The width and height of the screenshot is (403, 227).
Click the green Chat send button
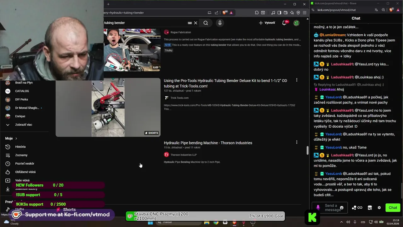393,207
